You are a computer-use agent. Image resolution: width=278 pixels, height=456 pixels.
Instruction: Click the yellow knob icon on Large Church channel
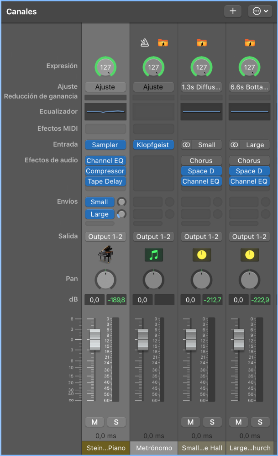[x=249, y=255]
